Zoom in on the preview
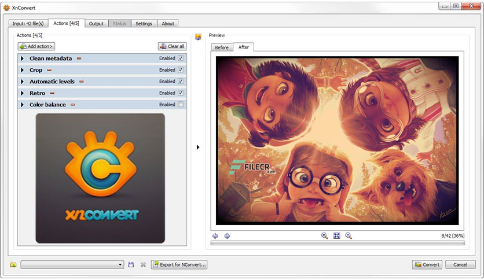 324,236
